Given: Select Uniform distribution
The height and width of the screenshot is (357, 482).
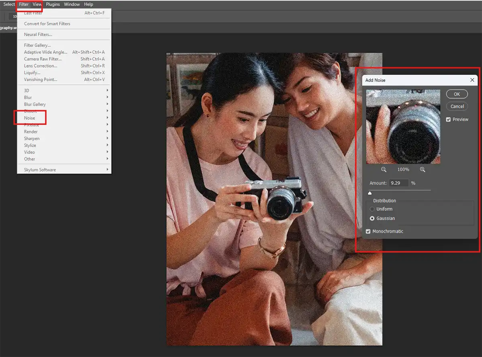Looking at the screenshot, I should 372,209.
